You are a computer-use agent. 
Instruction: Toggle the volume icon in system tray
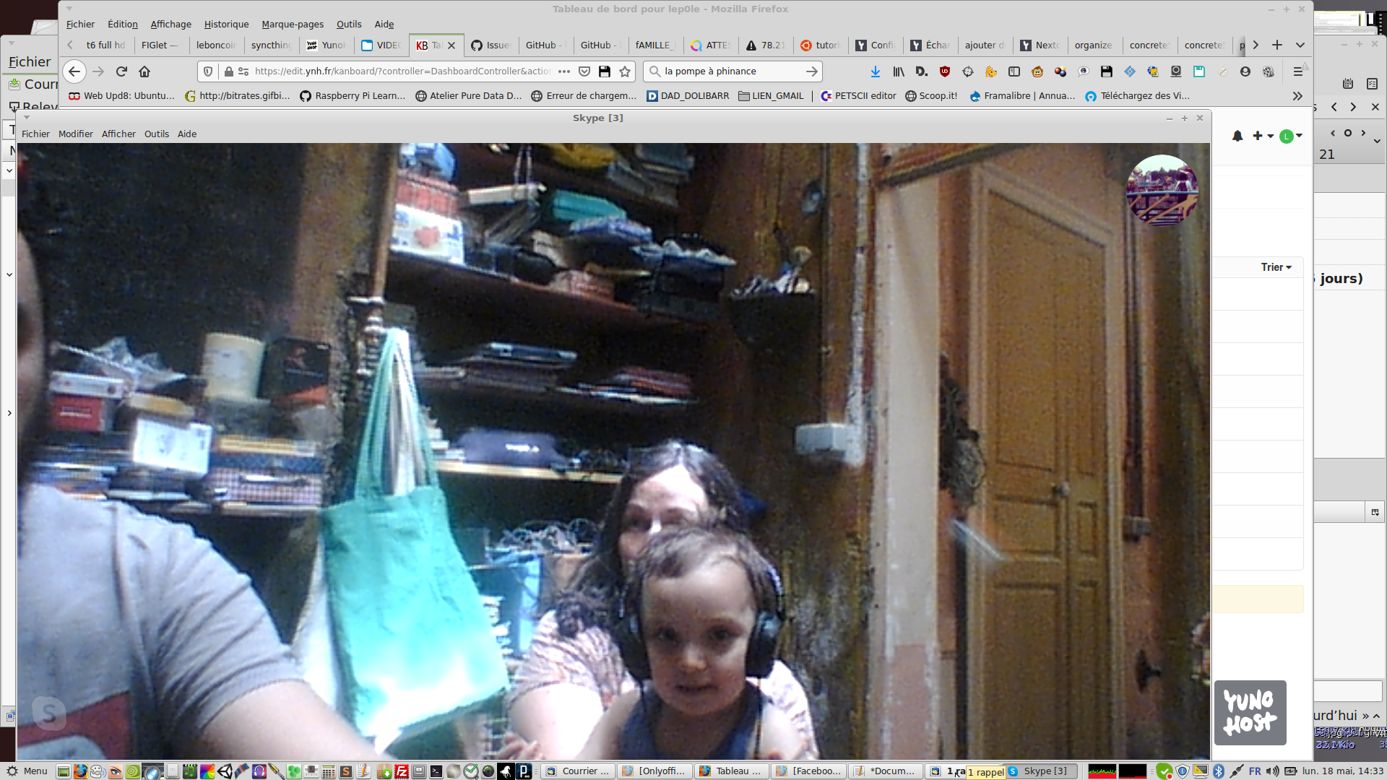point(1272,771)
